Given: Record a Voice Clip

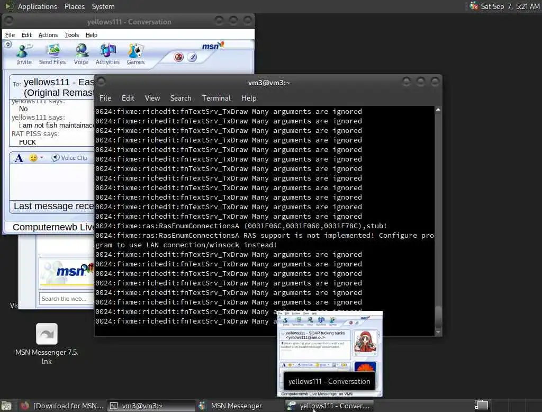Looking at the screenshot, I should tap(69, 158).
